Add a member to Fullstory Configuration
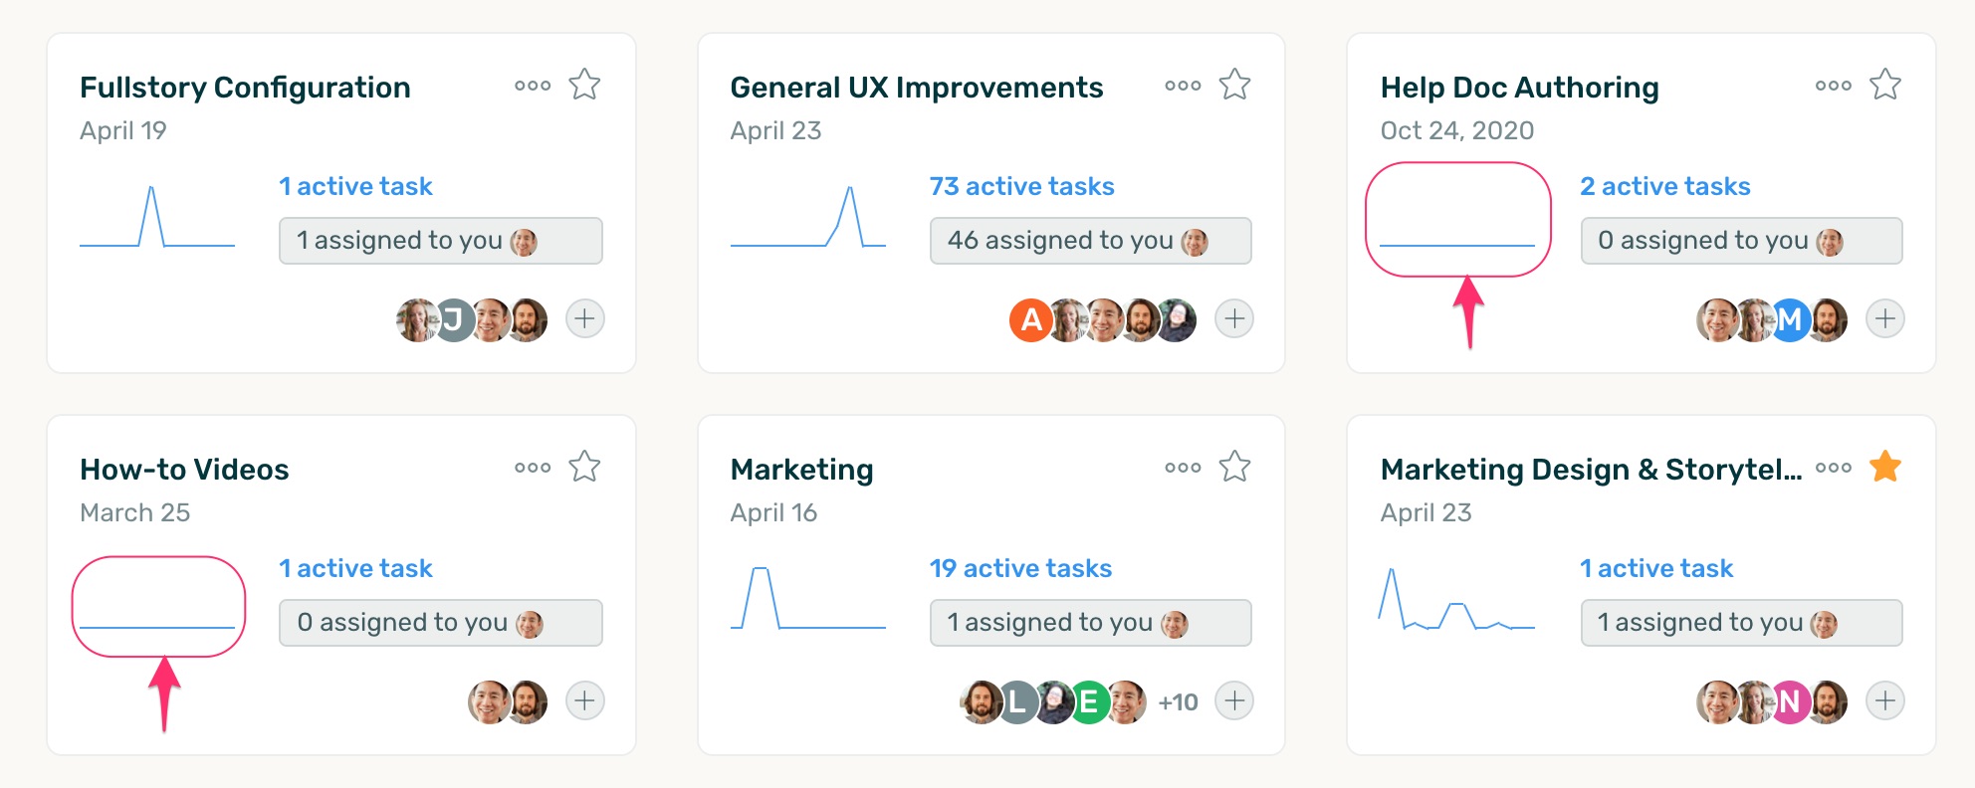 [585, 318]
